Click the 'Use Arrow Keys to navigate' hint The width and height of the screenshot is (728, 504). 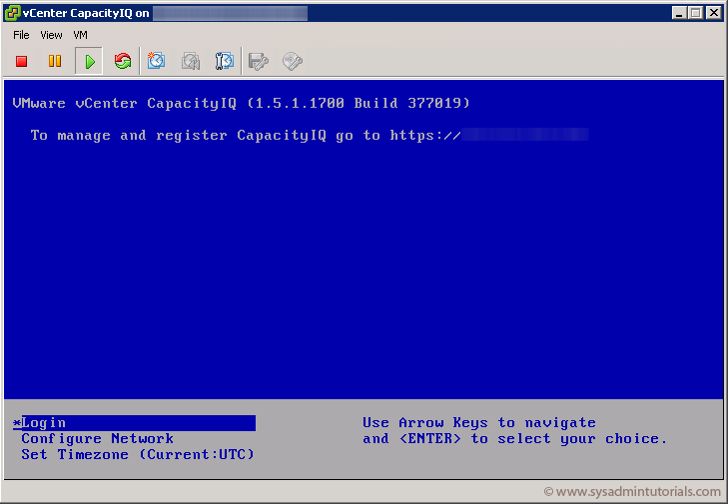pos(479,423)
